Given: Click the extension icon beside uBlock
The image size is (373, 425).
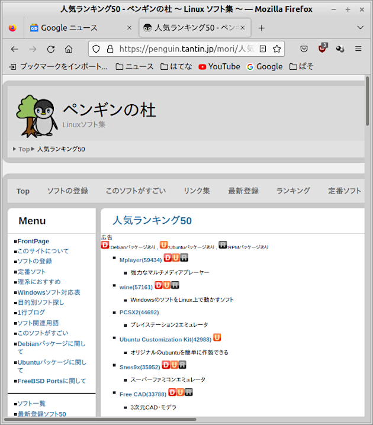Looking at the screenshot, I should pyautogui.click(x=340, y=49).
